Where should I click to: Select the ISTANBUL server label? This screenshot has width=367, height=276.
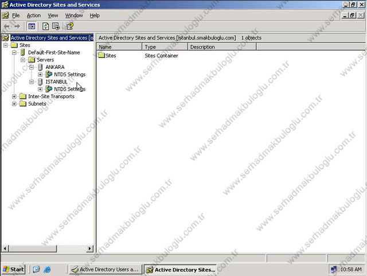56,82
